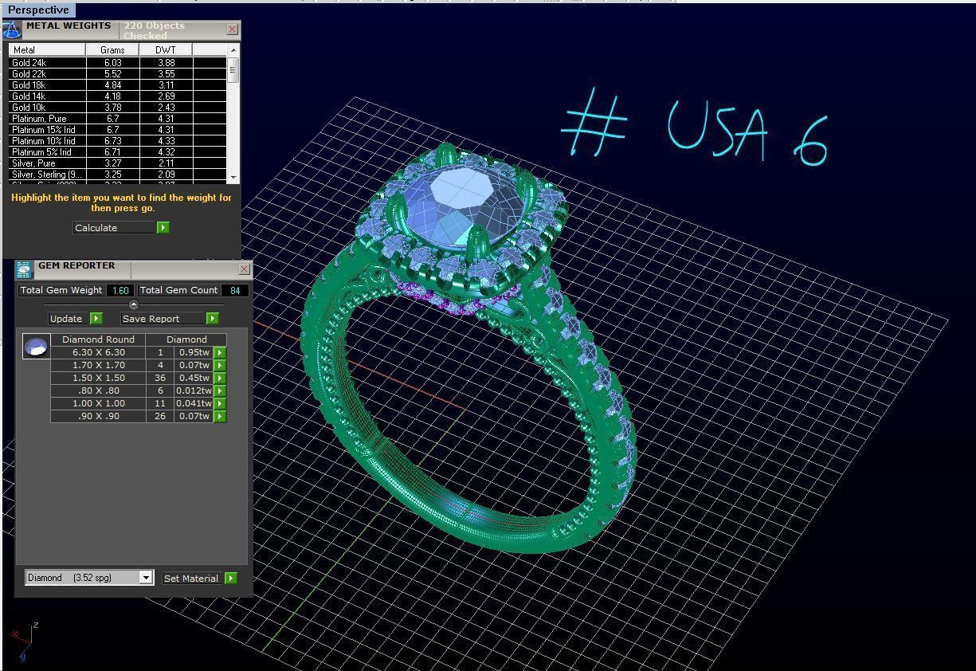
Task: Collapse Gem Reporter using the circular arrow
Action: (x=133, y=304)
